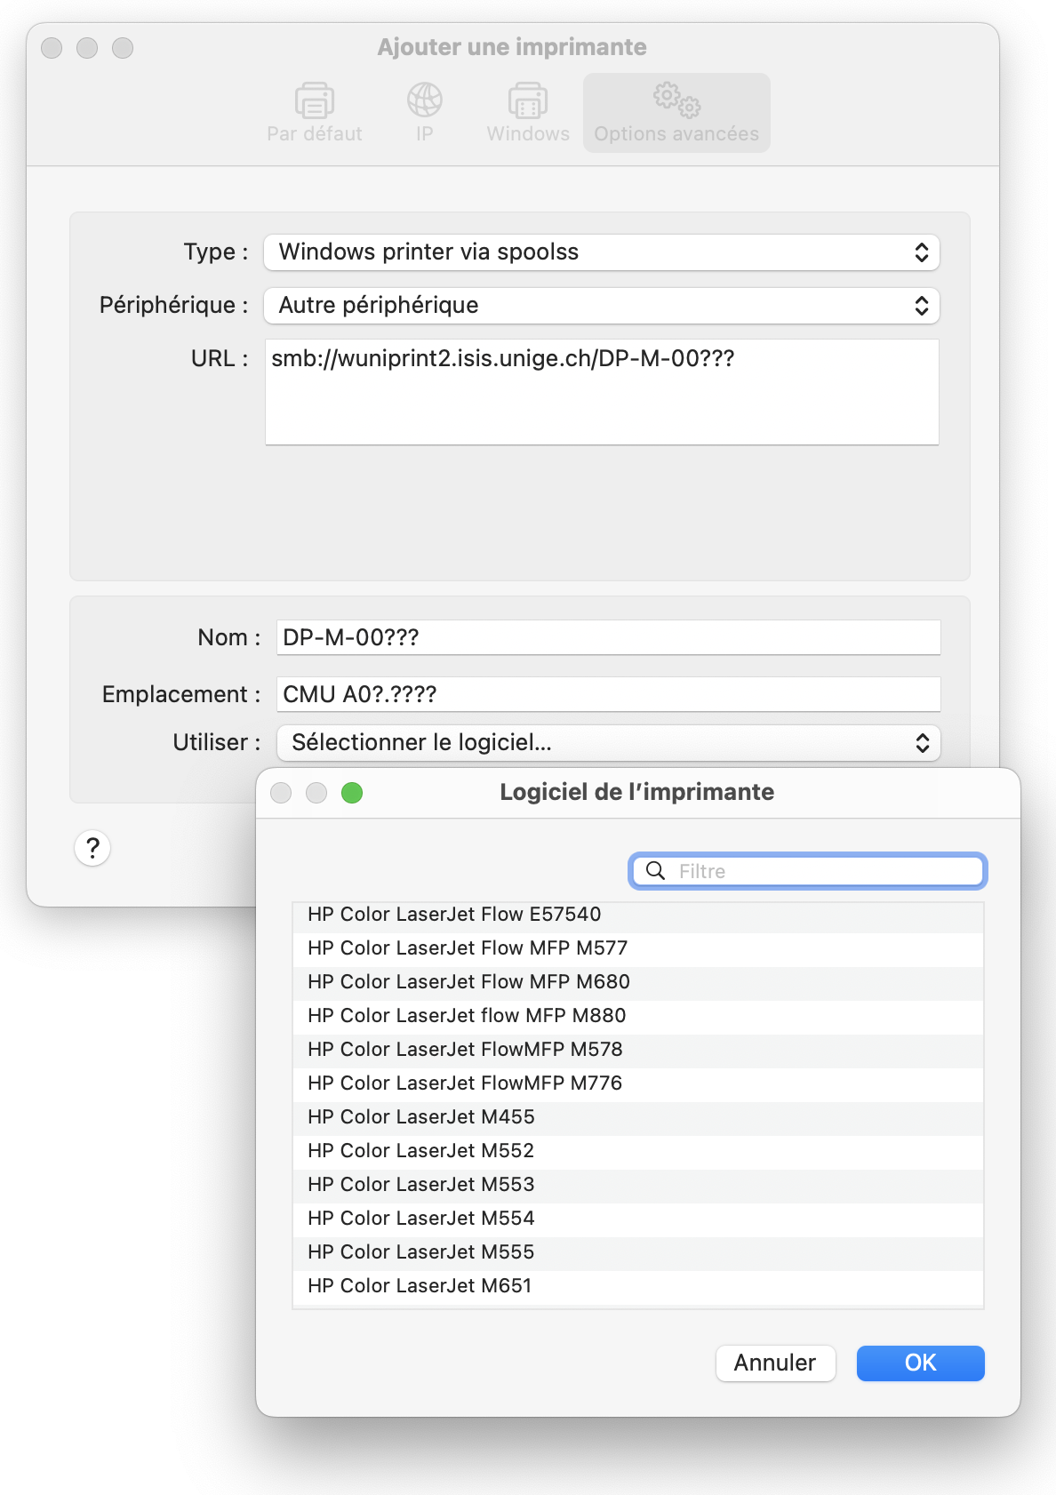Open the Périphérique dropdown menu

602,306
